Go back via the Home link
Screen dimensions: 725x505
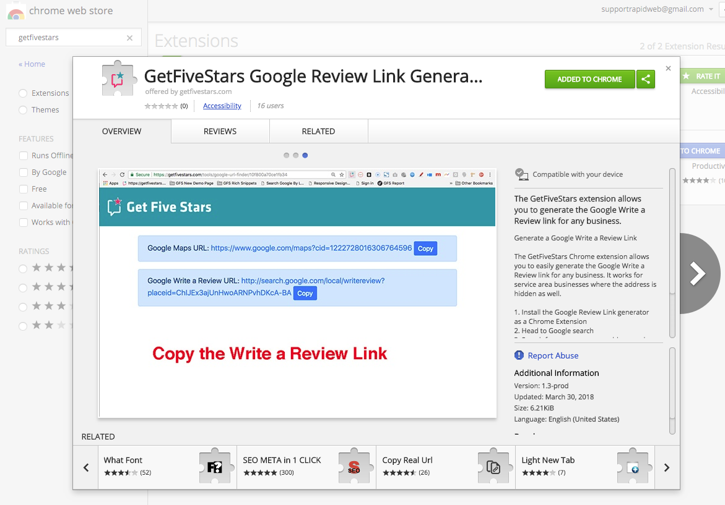pos(32,64)
